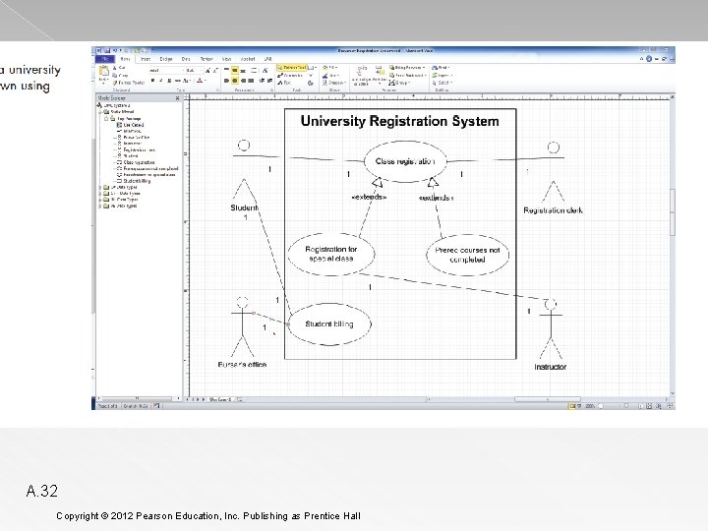Click the Cut scissors button

pos(119,67)
